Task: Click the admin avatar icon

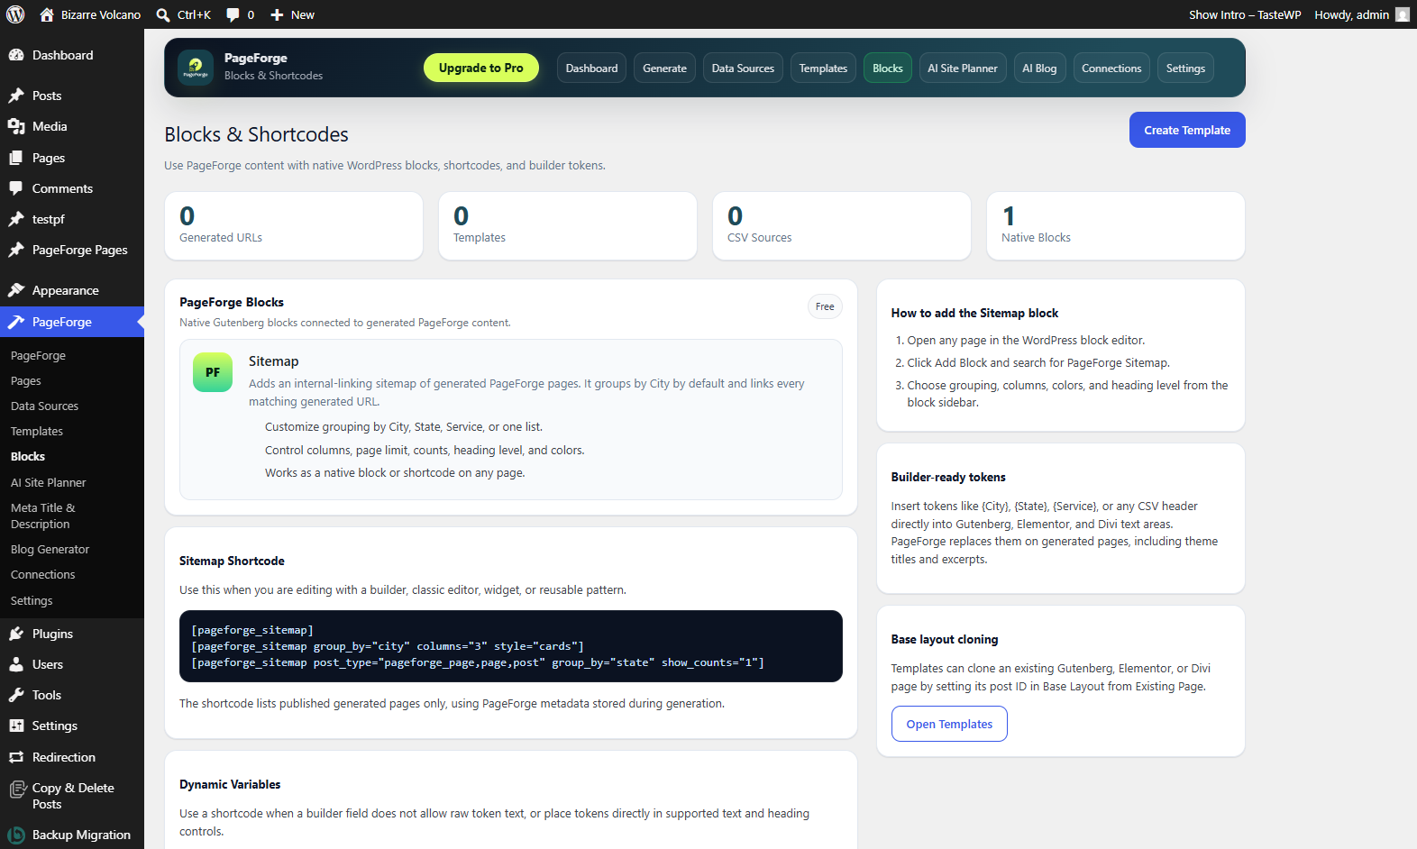Action: pos(1403,14)
